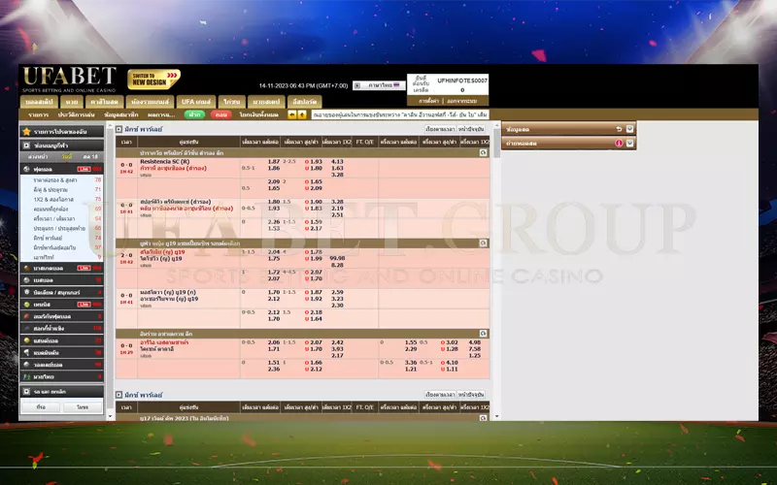777x485 pixels.
Task: Click the refresh icon on first league header
Action: pyautogui.click(x=483, y=153)
